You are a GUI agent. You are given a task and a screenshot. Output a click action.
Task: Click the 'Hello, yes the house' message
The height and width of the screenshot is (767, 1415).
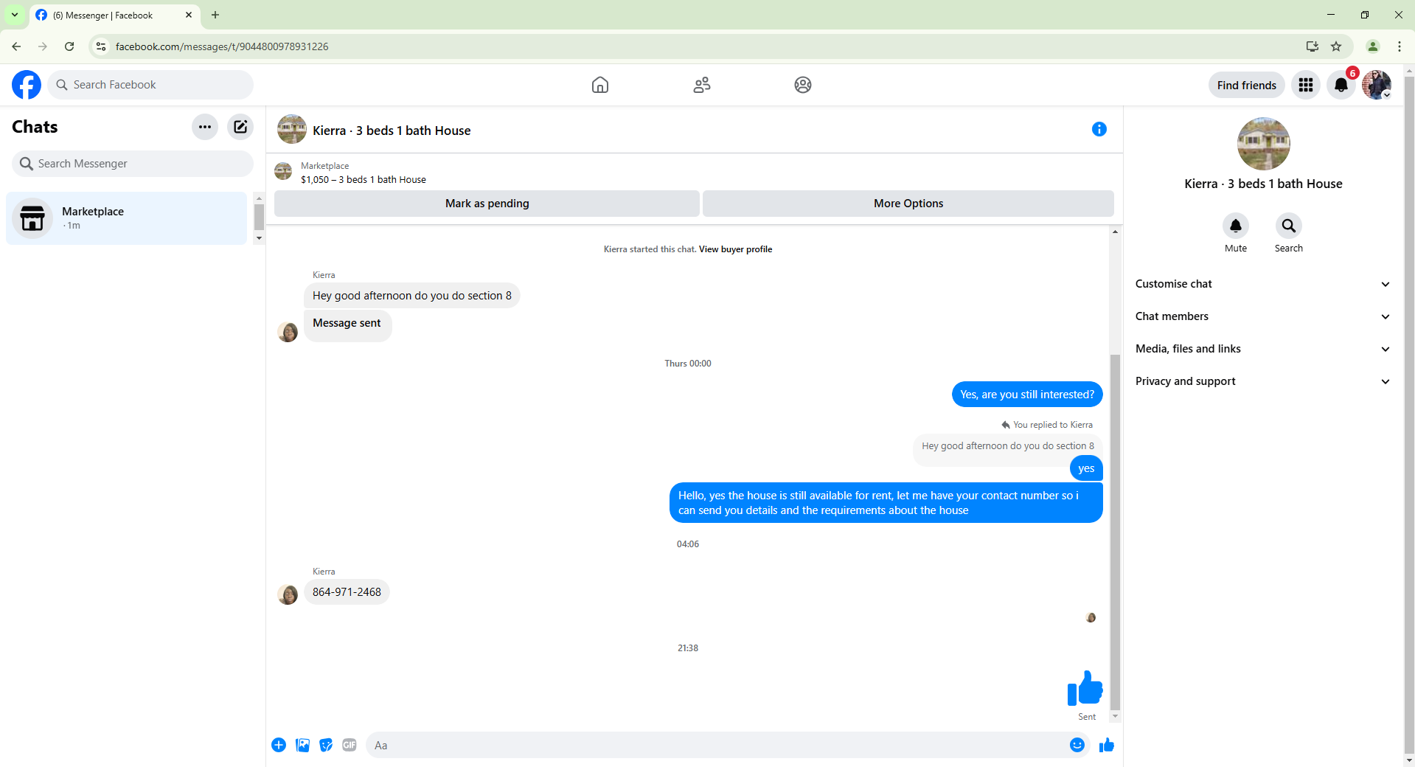pos(886,503)
